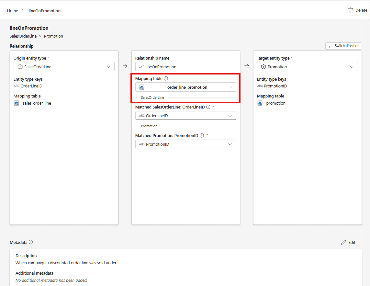Click the lineOnPromotion breadcrumb item
Screen dimensions: 370x286
44,11
